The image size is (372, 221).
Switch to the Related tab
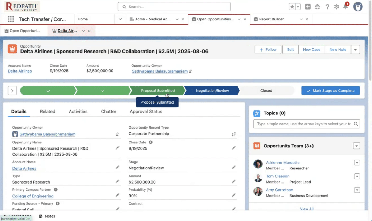point(48,112)
